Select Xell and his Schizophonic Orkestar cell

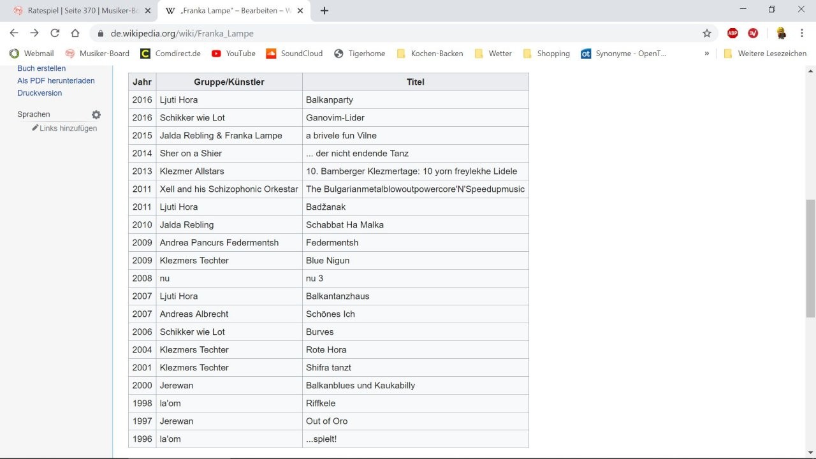tap(229, 189)
